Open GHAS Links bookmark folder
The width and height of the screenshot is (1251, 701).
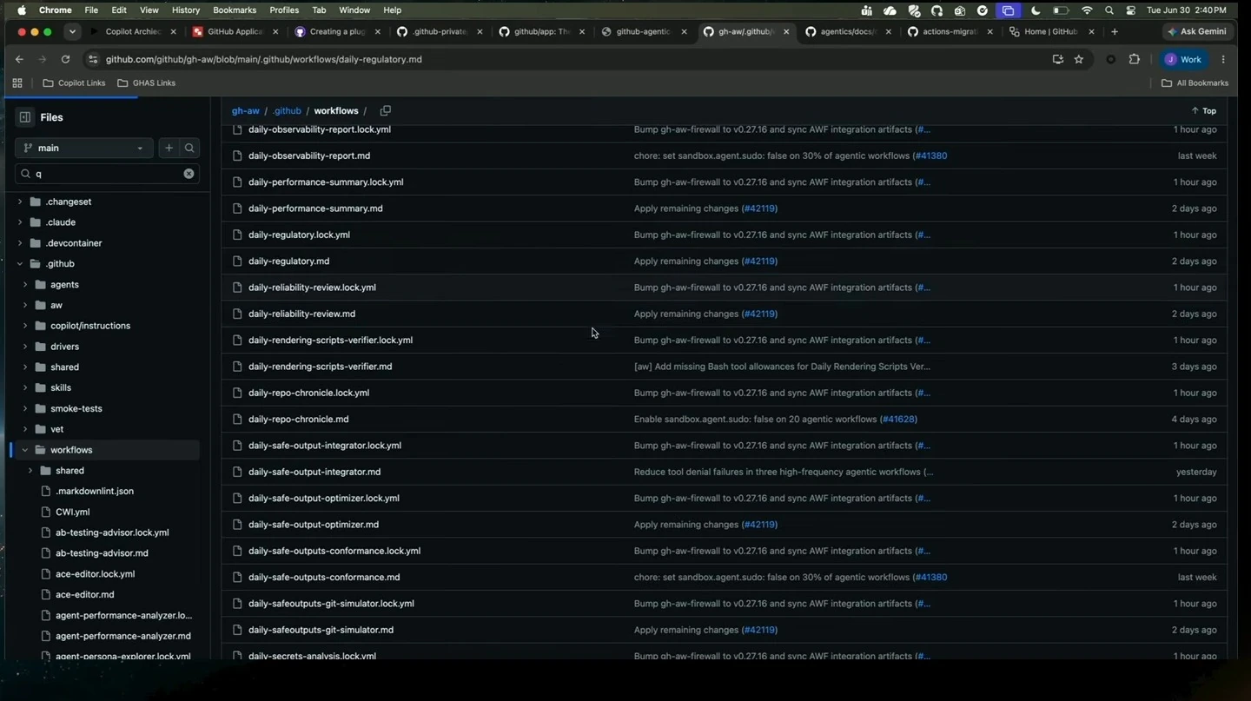[x=146, y=83]
